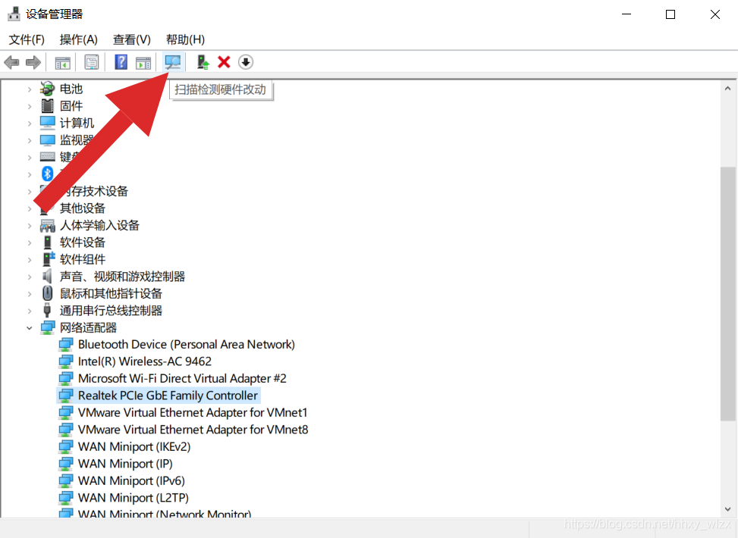The width and height of the screenshot is (738, 538).
Task: Expand the 声音、视频和游戏控制器 category
Action: point(29,277)
